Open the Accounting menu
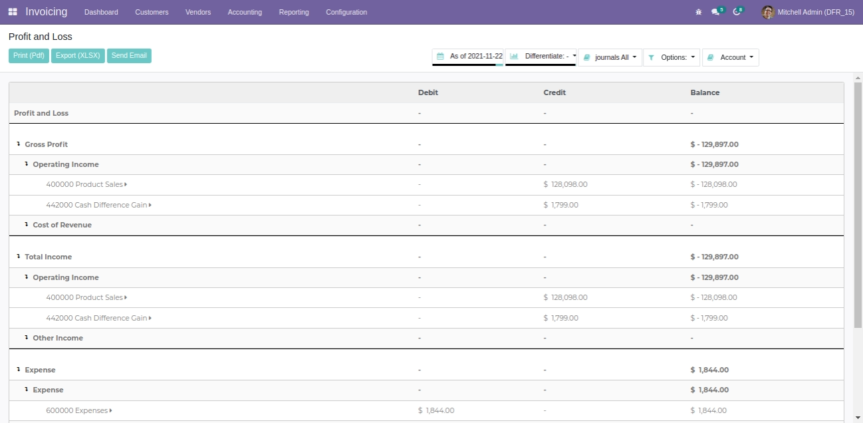Viewport: 863px width, 423px height. pos(245,12)
